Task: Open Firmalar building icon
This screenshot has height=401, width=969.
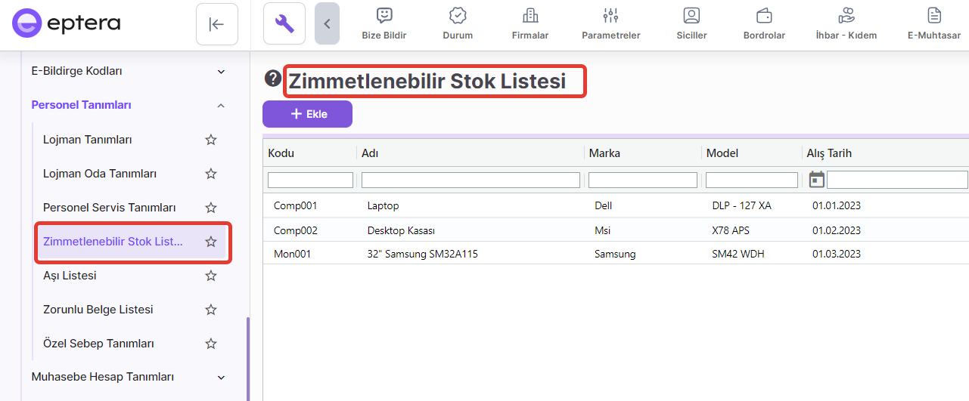Action: 530,16
